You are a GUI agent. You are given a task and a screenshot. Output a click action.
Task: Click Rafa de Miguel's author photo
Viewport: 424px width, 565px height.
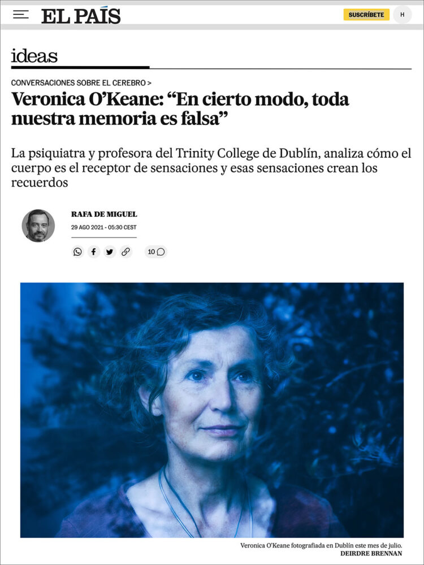click(x=38, y=225)
